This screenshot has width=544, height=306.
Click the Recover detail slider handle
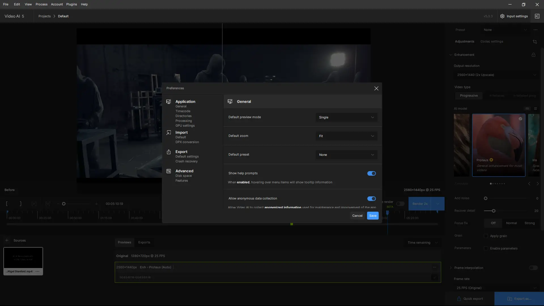(494, 211)
